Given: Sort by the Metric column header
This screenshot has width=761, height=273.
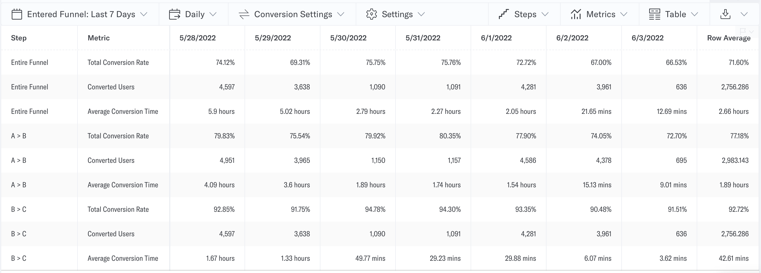Looking at the screenshot, I should (99, 38).
